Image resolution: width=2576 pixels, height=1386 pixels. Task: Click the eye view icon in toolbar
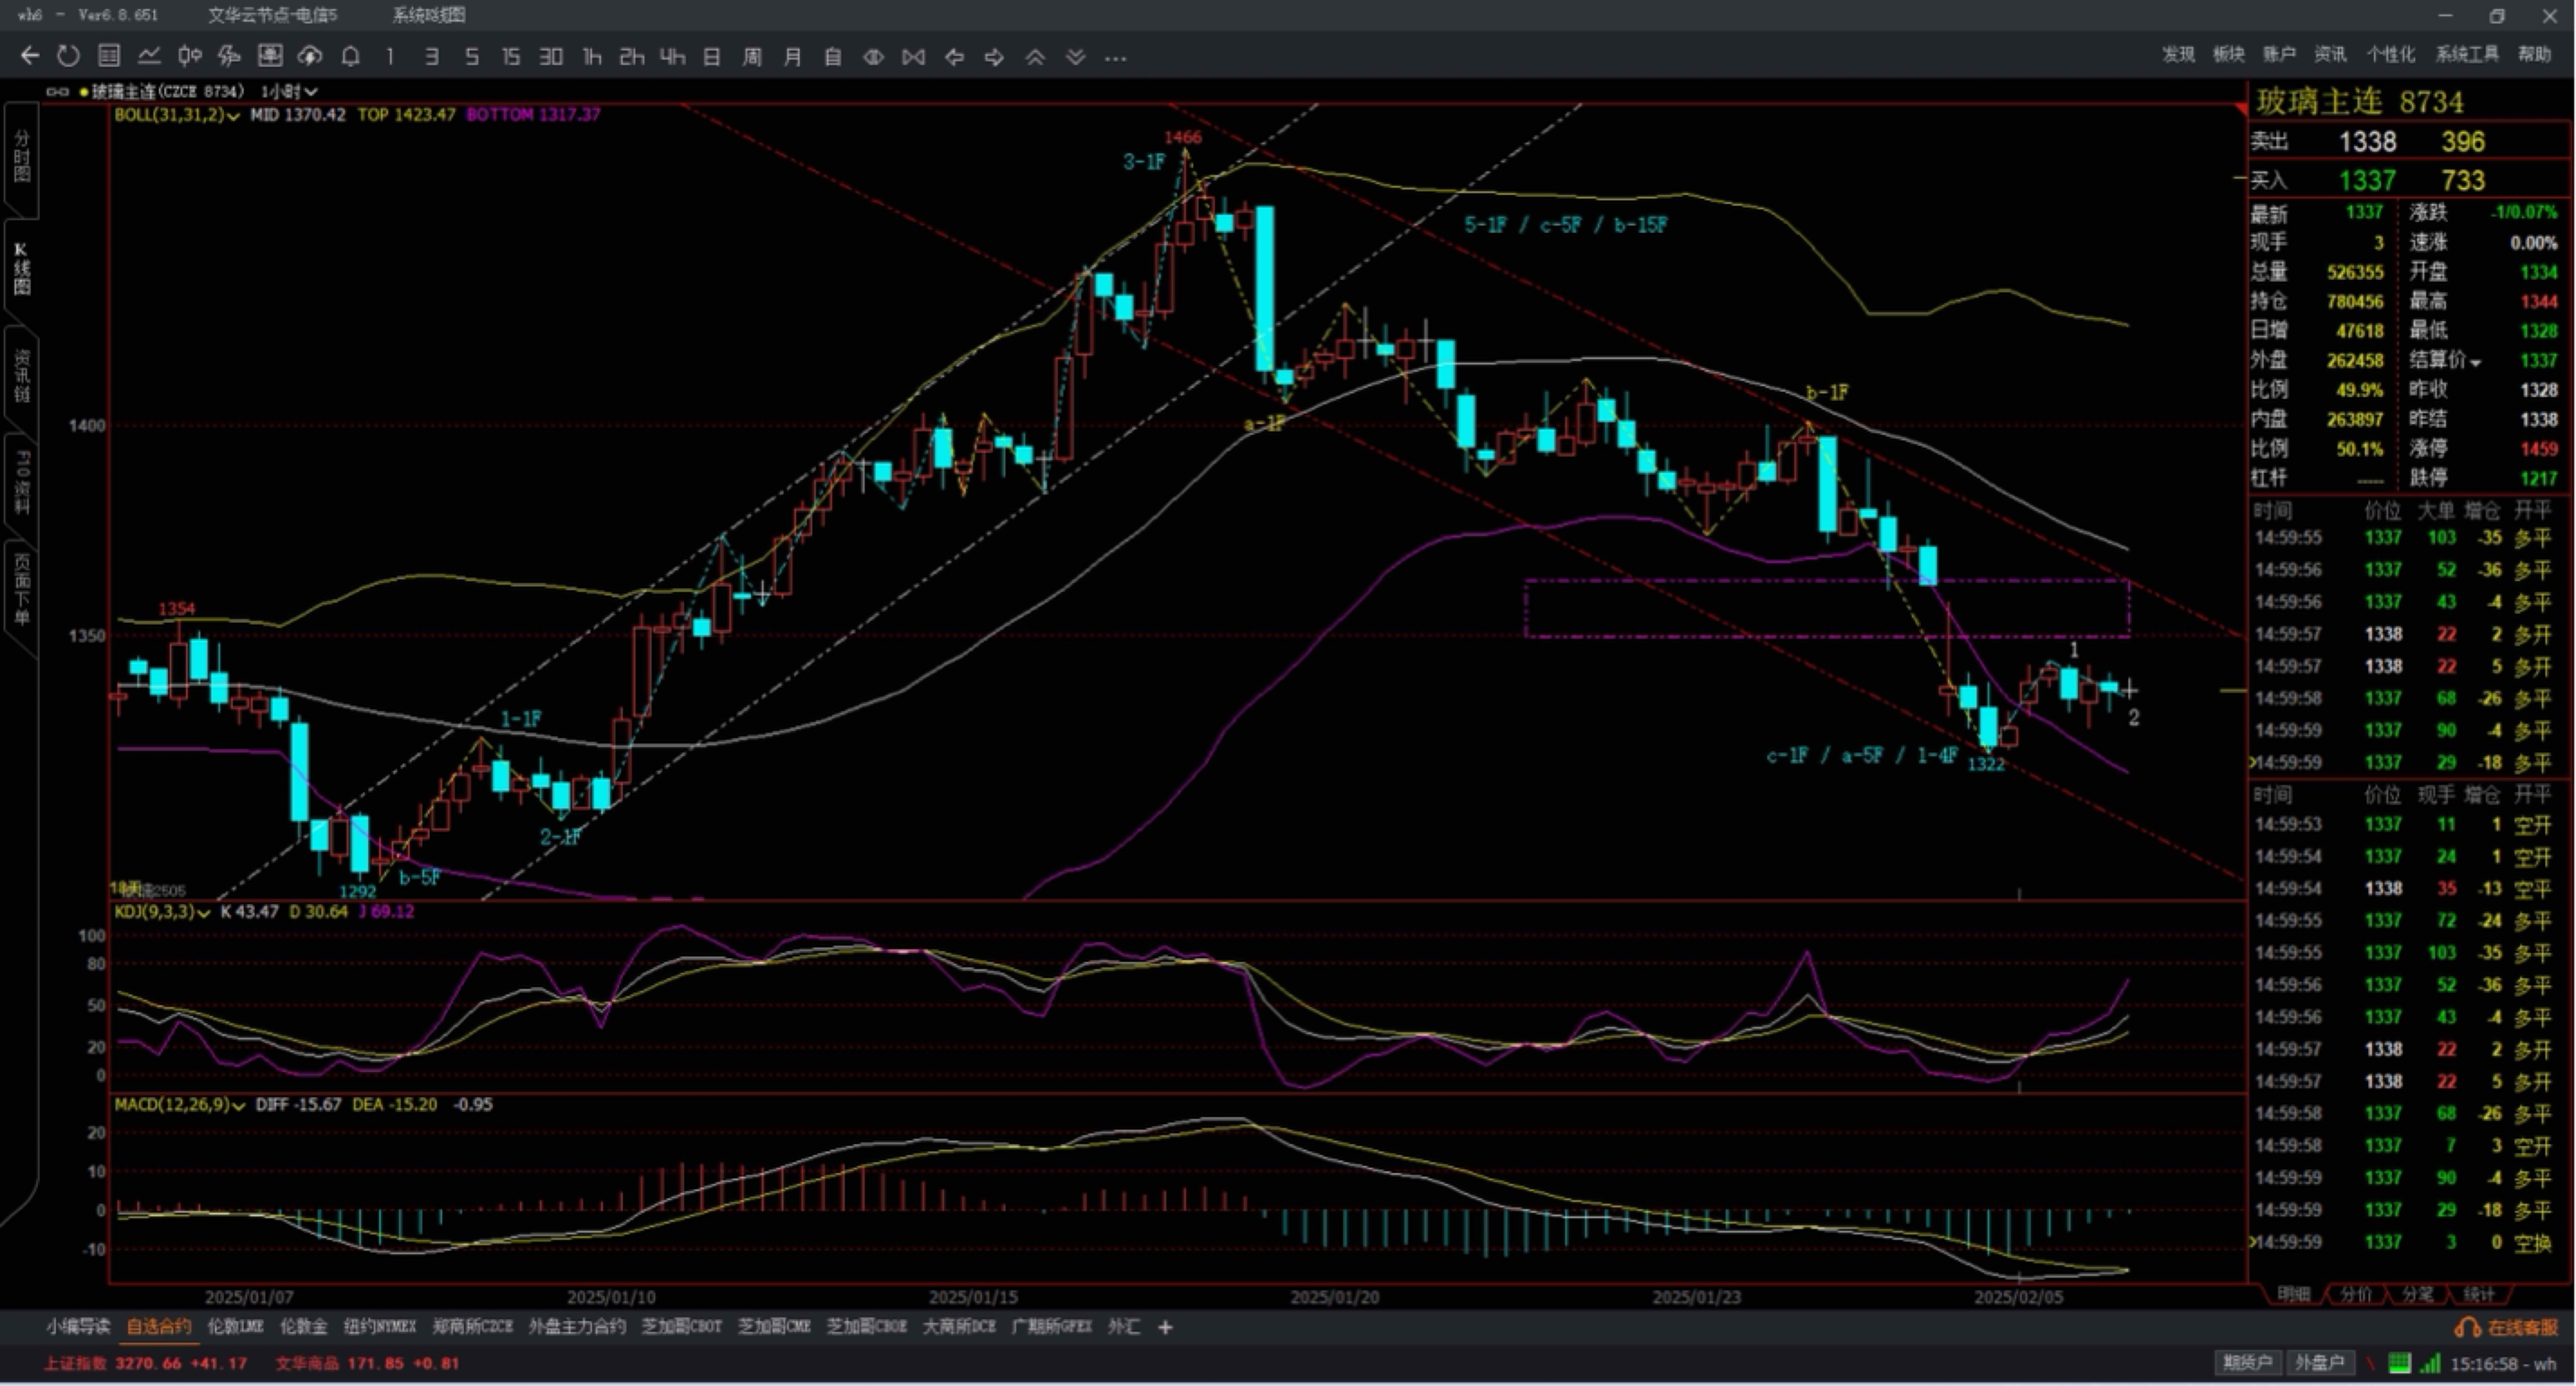pyautogui.click(x=873, y=57)
